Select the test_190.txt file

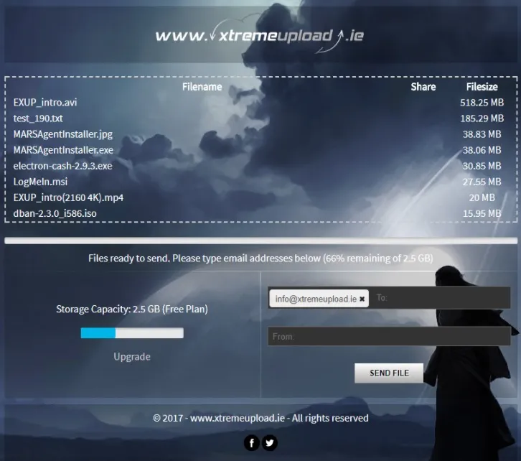pyautogui.click(x=38, y=118)
